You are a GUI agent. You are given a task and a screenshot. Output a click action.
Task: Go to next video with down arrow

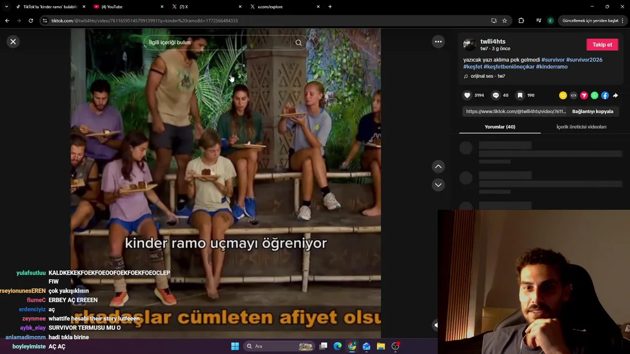[438, 185]
